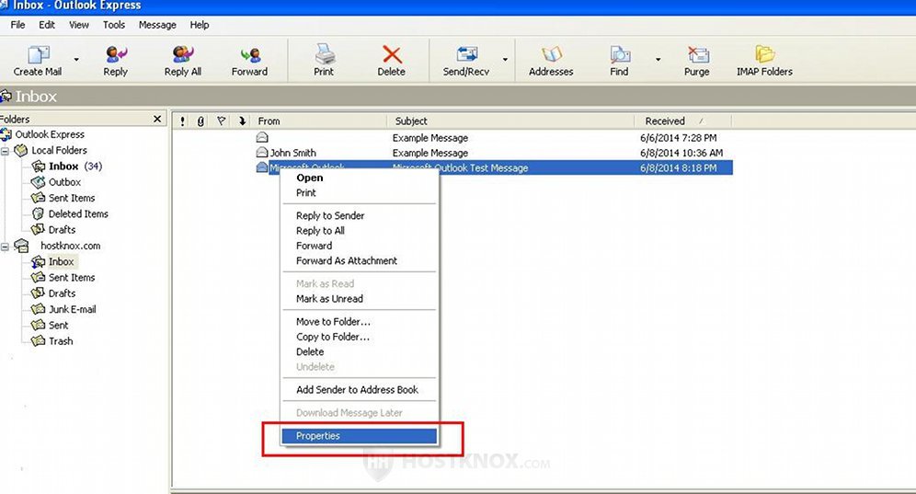Viewport: 916px width, 494px height.
Task: Select the Junk E-mail folder
Action: 73,309
